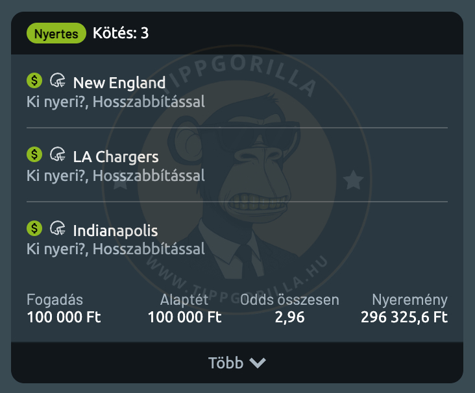
Task: Click the green dollar icon beside New England
Action: click(34, 80)
